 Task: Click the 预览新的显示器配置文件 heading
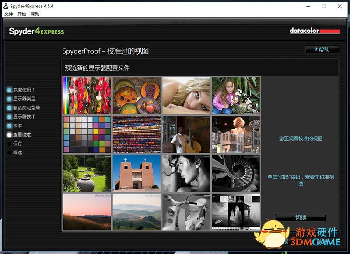97,68
